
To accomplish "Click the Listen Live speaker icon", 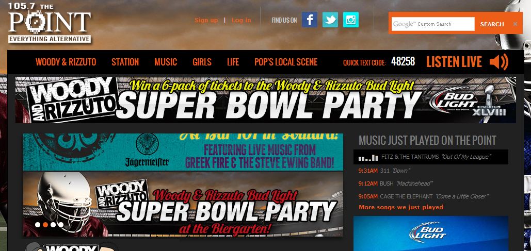I will click(x=499, y=62).
